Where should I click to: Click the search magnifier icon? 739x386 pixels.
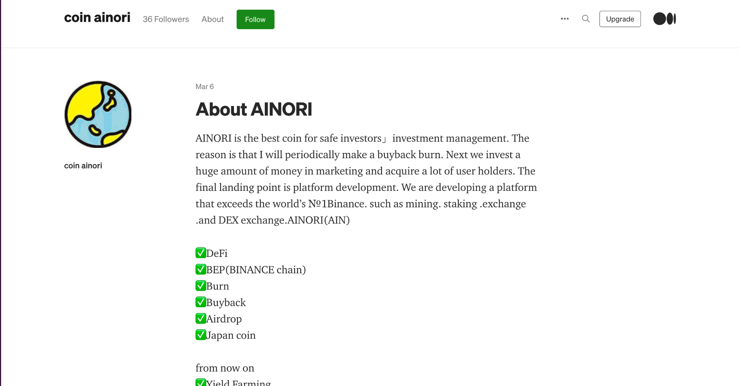point(586,19)
